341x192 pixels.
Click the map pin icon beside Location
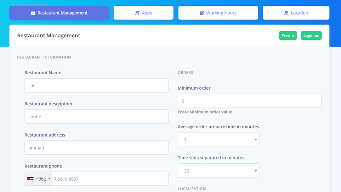(x=286, y=13)
